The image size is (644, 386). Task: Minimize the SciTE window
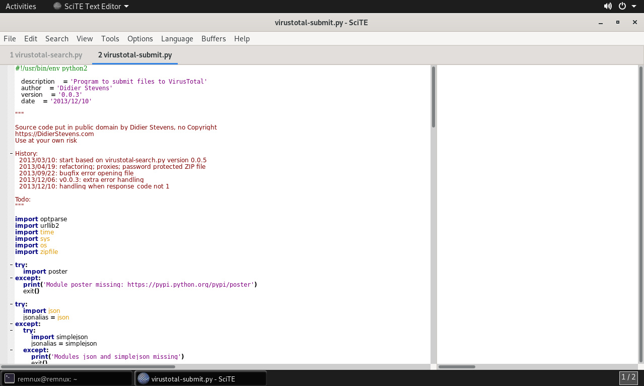(601, 22)
